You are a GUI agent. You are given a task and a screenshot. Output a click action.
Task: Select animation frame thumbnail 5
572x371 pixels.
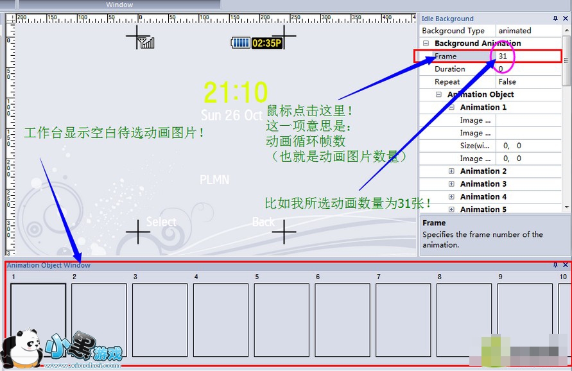pyautogui.click(x=281, y=320)
